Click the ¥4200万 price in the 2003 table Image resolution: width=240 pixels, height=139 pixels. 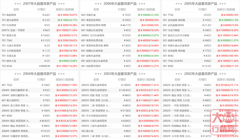pyautogui.click(x=126, y=121)
